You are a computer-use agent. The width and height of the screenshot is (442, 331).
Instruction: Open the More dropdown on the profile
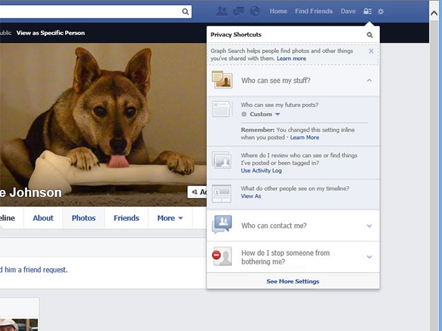[x=170, y=218]
